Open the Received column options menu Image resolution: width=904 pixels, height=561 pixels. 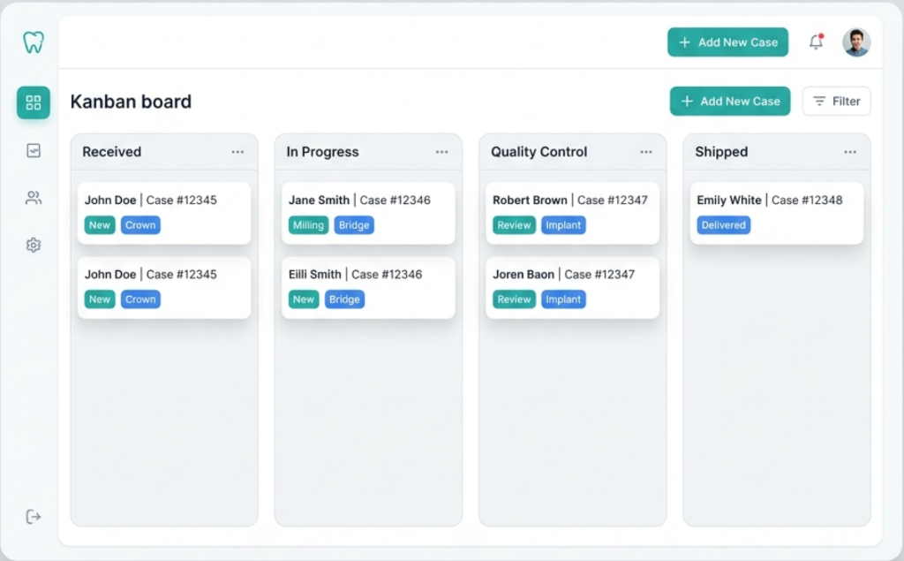point(237,151)
